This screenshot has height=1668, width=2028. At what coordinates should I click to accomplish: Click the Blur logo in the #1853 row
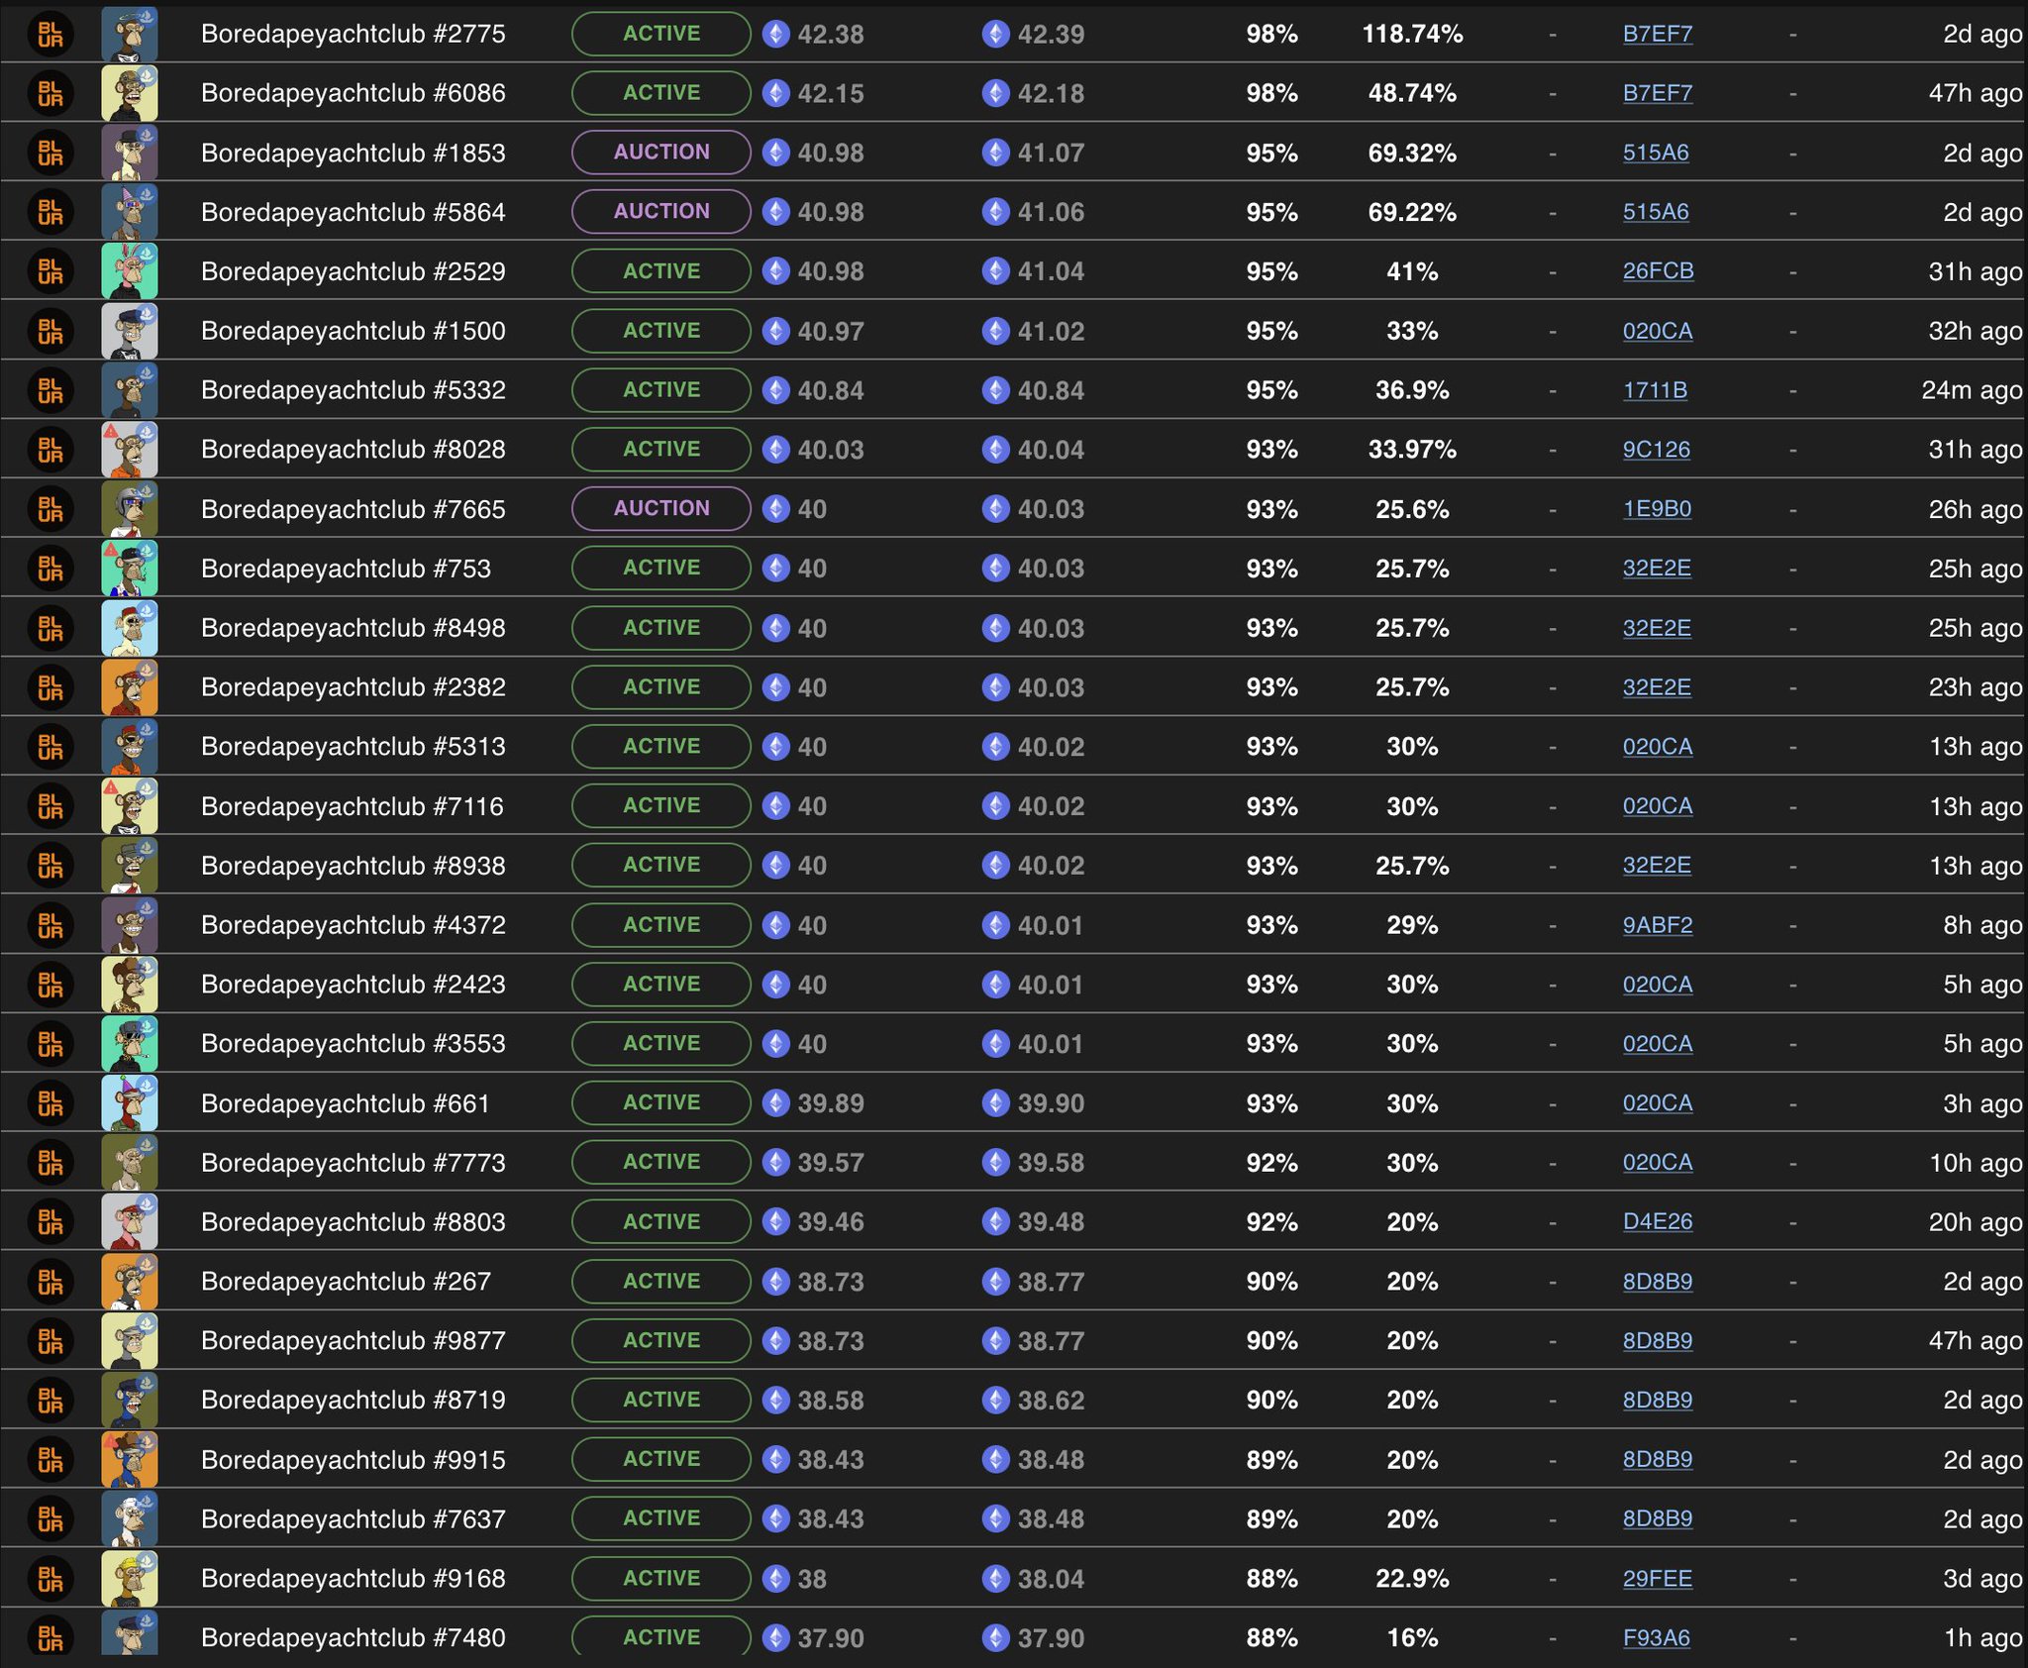[x=50, y=153]
